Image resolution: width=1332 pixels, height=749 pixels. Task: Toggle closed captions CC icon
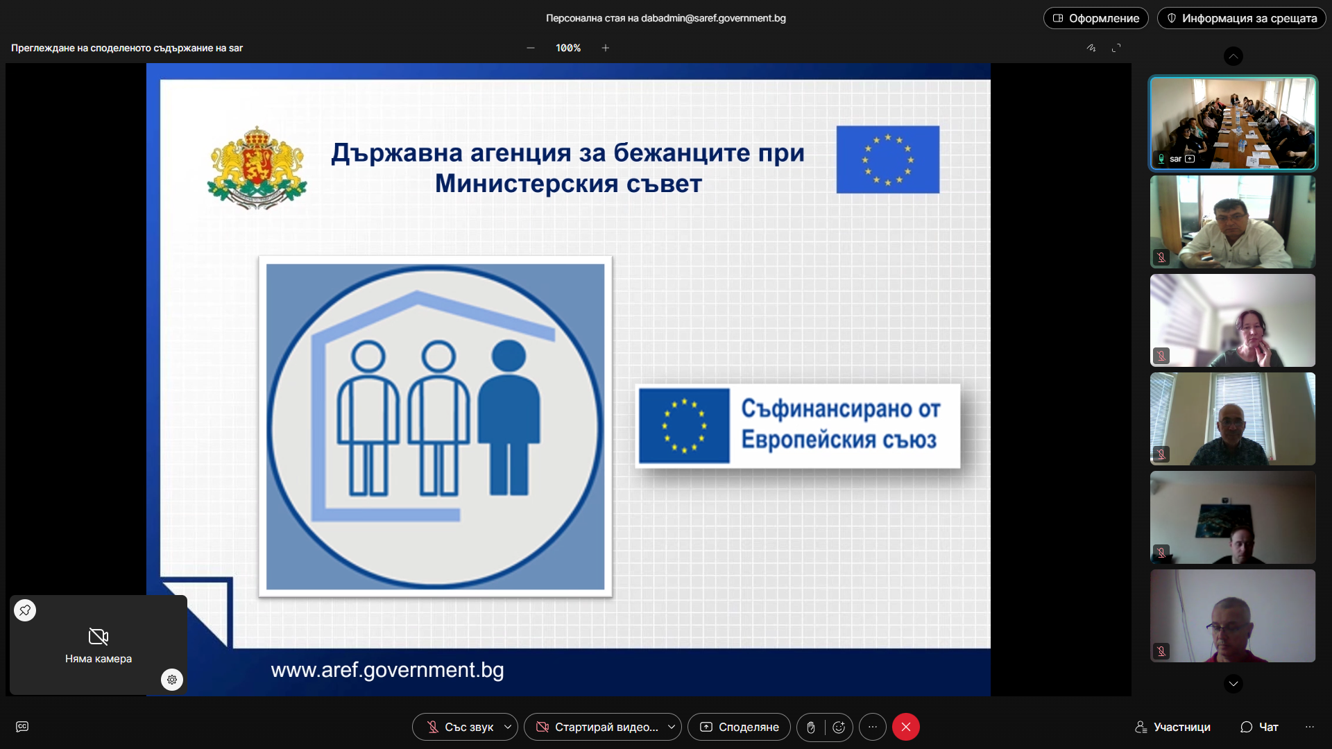point(22,727)
